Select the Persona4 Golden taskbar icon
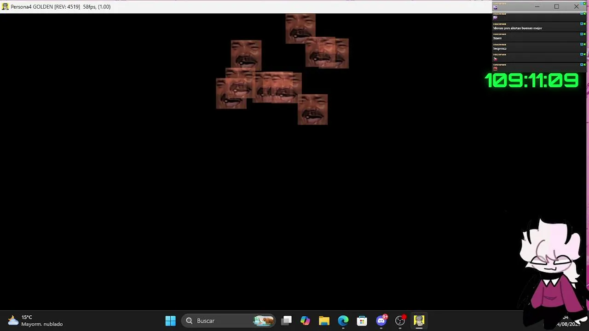The height and width of the screenshot is (331, 589). coord(419,320)
